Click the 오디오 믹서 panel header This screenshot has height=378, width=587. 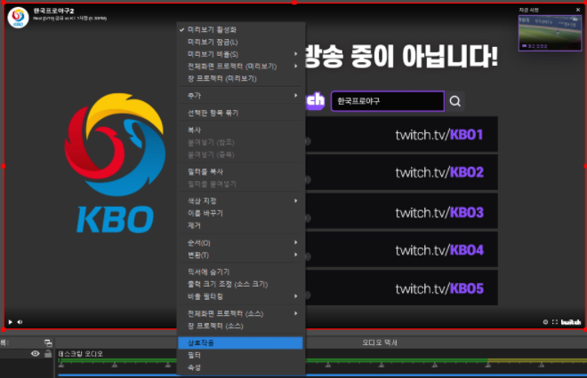pyautogui.click(x=379, y=343)
